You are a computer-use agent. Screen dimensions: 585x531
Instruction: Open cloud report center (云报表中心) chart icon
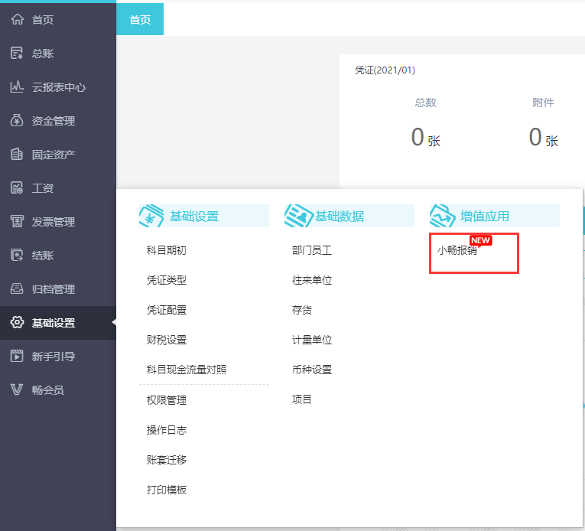pyautogui.click(x=17, y=87)
